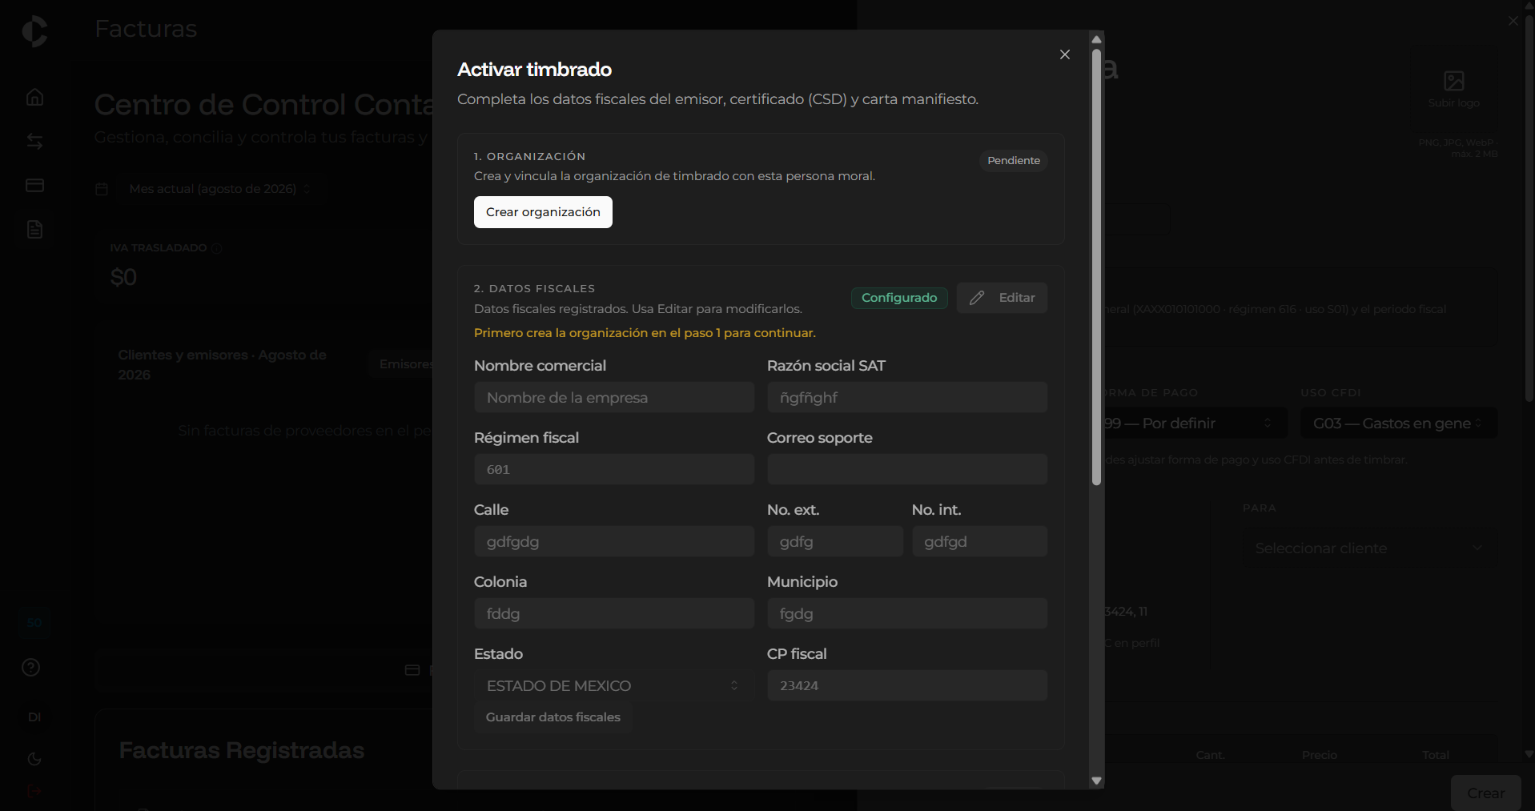Click the Crear button in background panel
This screenshot has height=811, width=1535.
click(1486, 793)
